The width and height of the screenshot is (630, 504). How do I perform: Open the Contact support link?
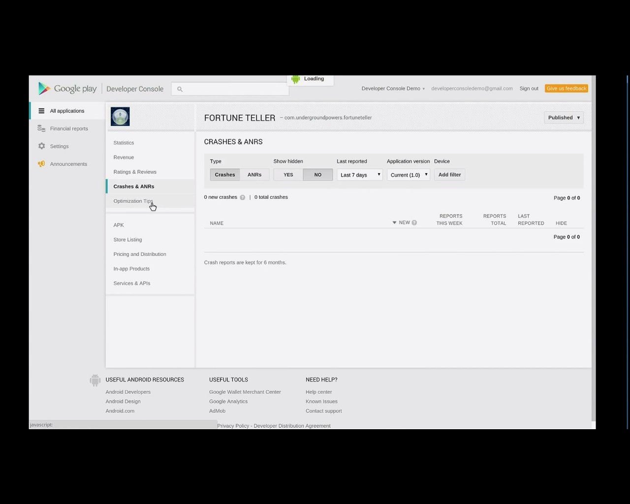(323, 411)
